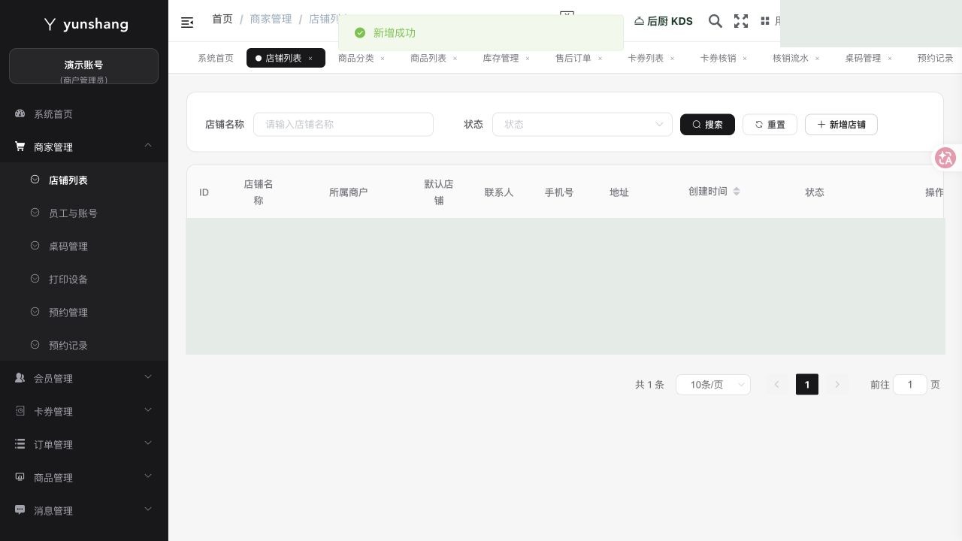The width and height of the screenshot is (962, 541).
Task: Close the 商品列表 tab
Action: [455, 58]
